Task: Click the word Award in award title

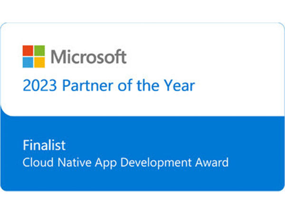Action: coord(212,162)
